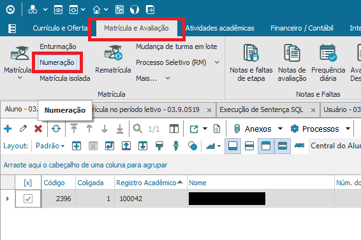Click the layout save return icon

click(x=110, y=146)
